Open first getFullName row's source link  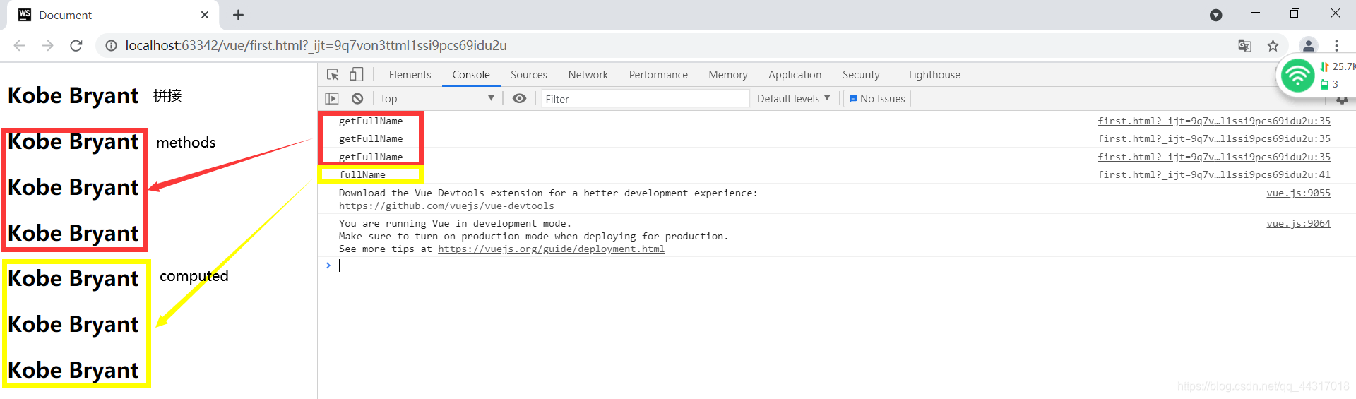[1214, 121]
